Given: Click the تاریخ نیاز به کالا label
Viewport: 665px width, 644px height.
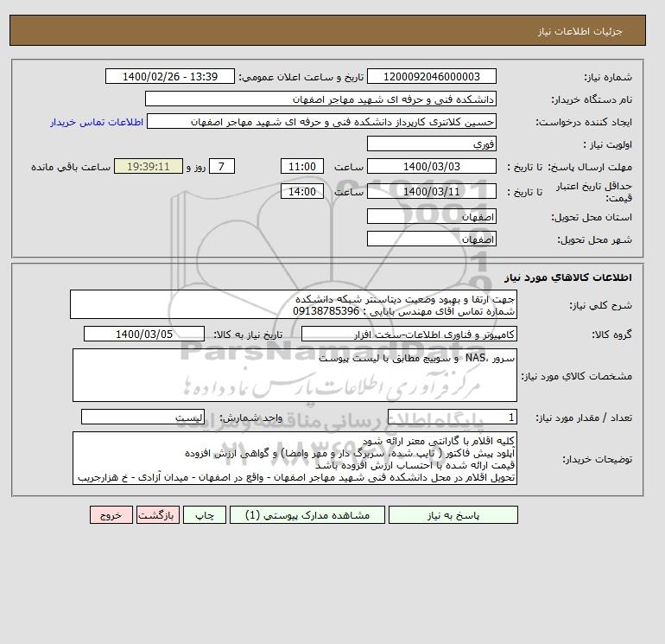Looking at the screenshot, I should click(248, 335).
